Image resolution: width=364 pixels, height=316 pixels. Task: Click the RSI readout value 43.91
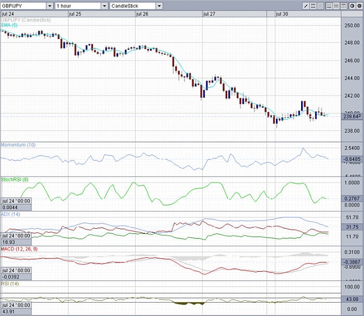[16, 311]
